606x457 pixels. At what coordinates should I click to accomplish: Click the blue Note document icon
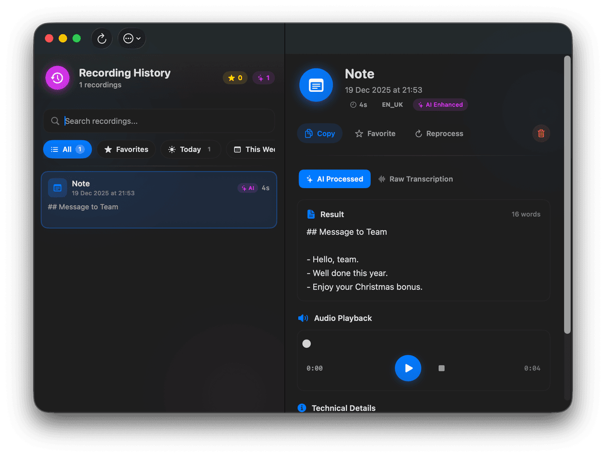pyautogui.click(x=316, y=85)
